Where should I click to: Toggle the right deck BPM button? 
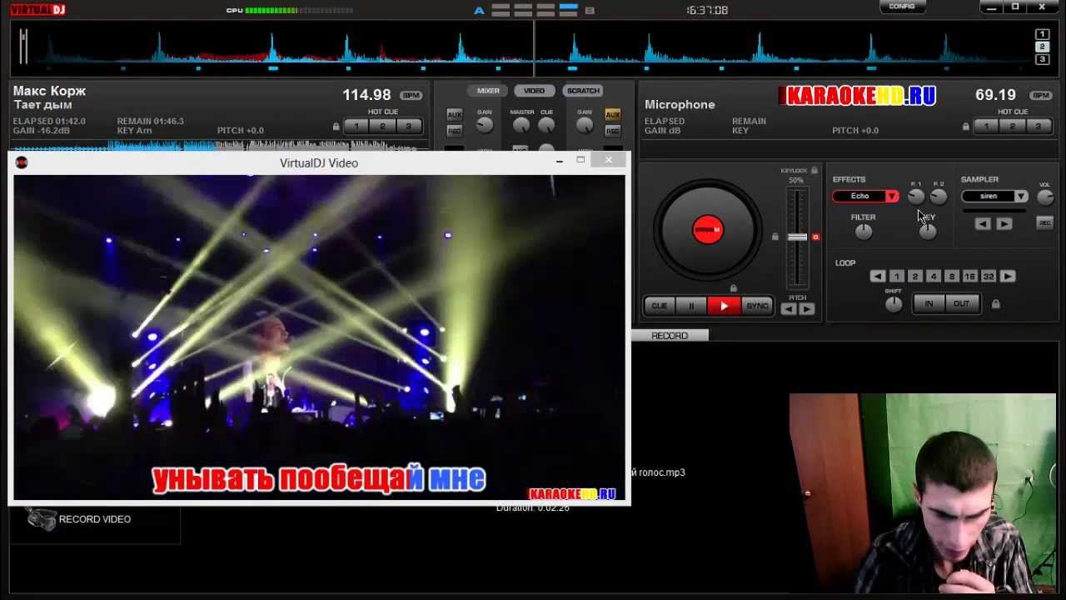1041,96
